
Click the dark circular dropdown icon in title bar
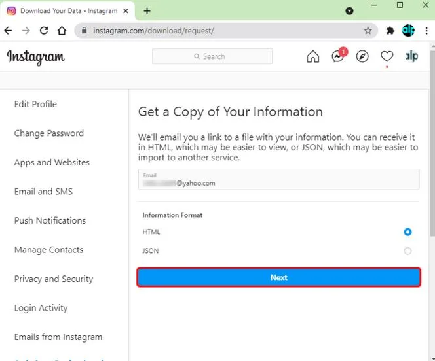350,11
